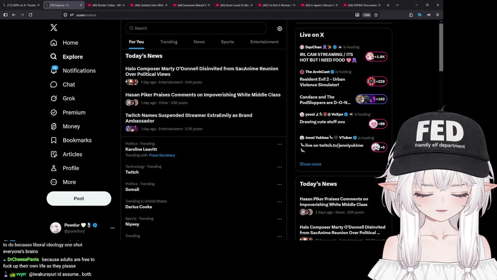Open the Press Secretary trending link
This screenshot has width=497, height=280.
click(162, 155)
